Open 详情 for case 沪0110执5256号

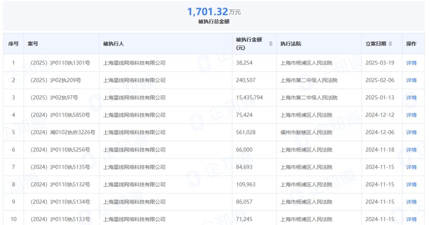coord(411,150)
